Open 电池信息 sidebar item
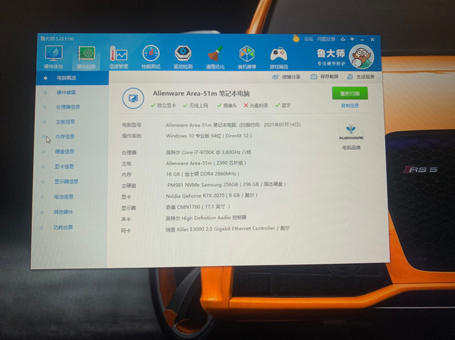 point(64,197)
